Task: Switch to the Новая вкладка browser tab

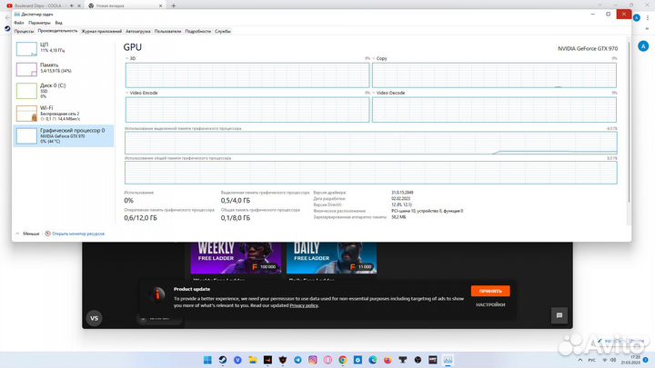Action: pyautogui.click(x=126, y=5)
